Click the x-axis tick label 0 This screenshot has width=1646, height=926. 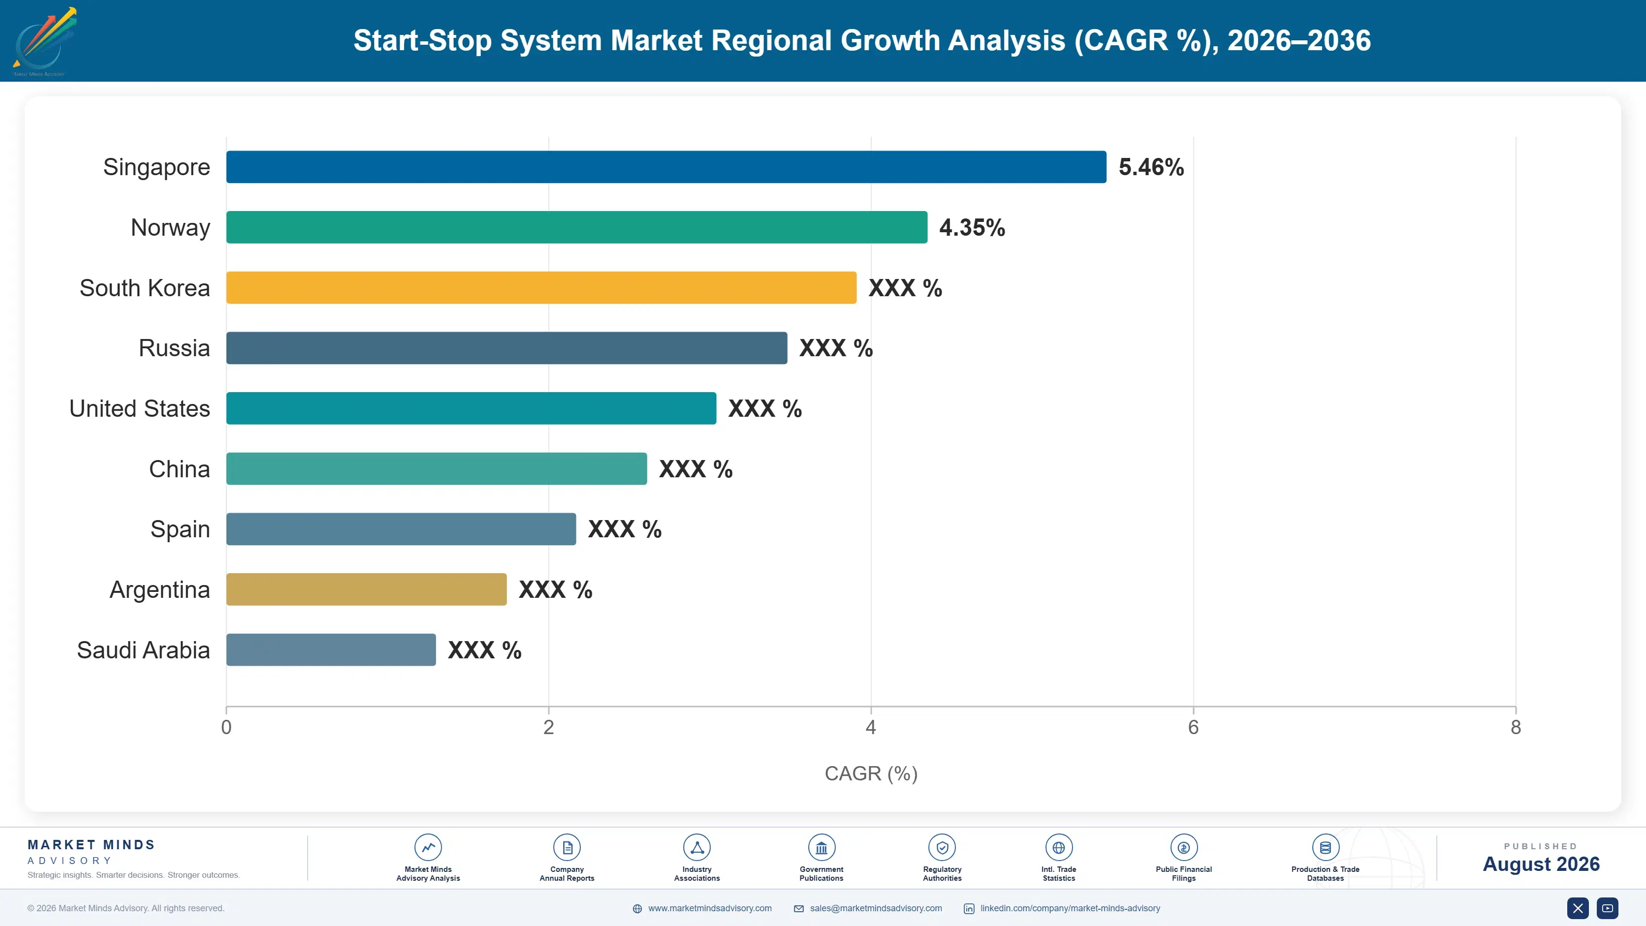[x=226, y=727]
